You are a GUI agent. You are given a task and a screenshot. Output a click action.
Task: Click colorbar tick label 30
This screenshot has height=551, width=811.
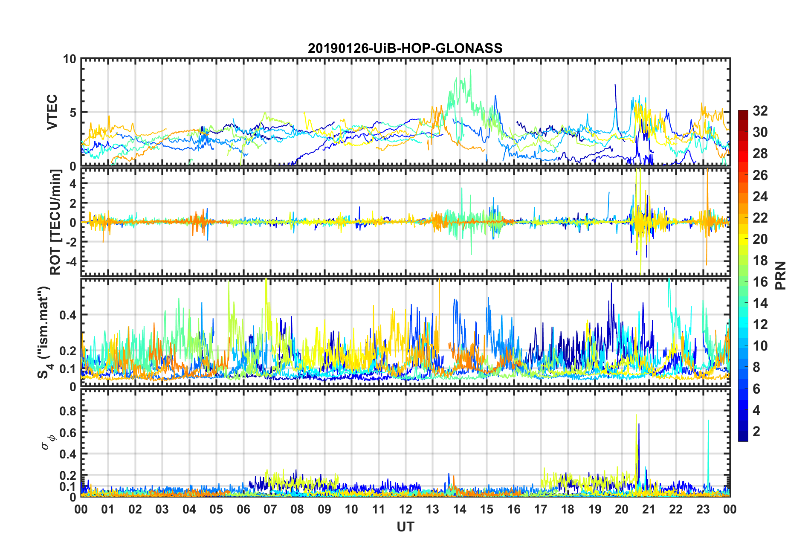click(x=760, y=132)
